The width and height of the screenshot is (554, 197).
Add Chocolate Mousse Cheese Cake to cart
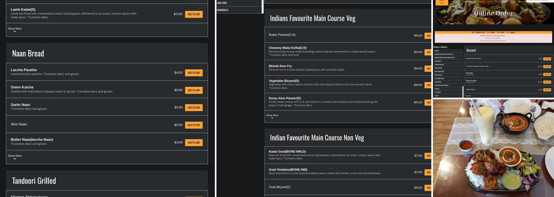click(x=547, y=67)
